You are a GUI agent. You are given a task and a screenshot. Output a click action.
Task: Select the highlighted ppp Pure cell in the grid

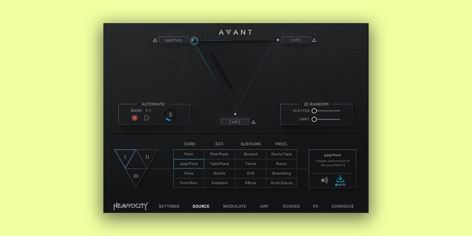tap(189, 164)
